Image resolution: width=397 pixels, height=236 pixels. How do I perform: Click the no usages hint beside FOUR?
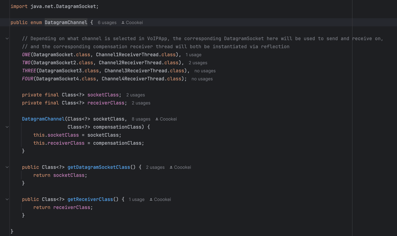pyautogui.click(x=202, y=79)
